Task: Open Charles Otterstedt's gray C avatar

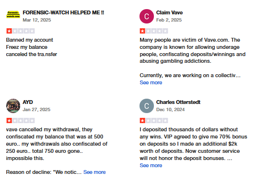Action: coord(147,106)
